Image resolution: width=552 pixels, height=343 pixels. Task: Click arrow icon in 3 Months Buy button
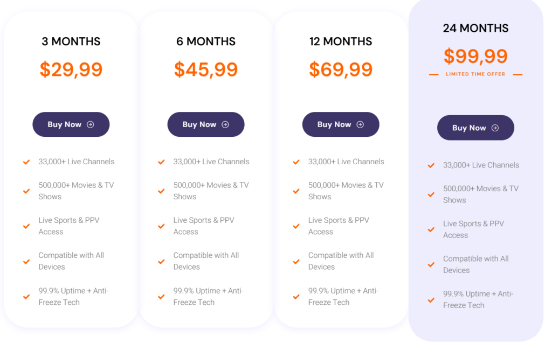(x=91, y=124)
